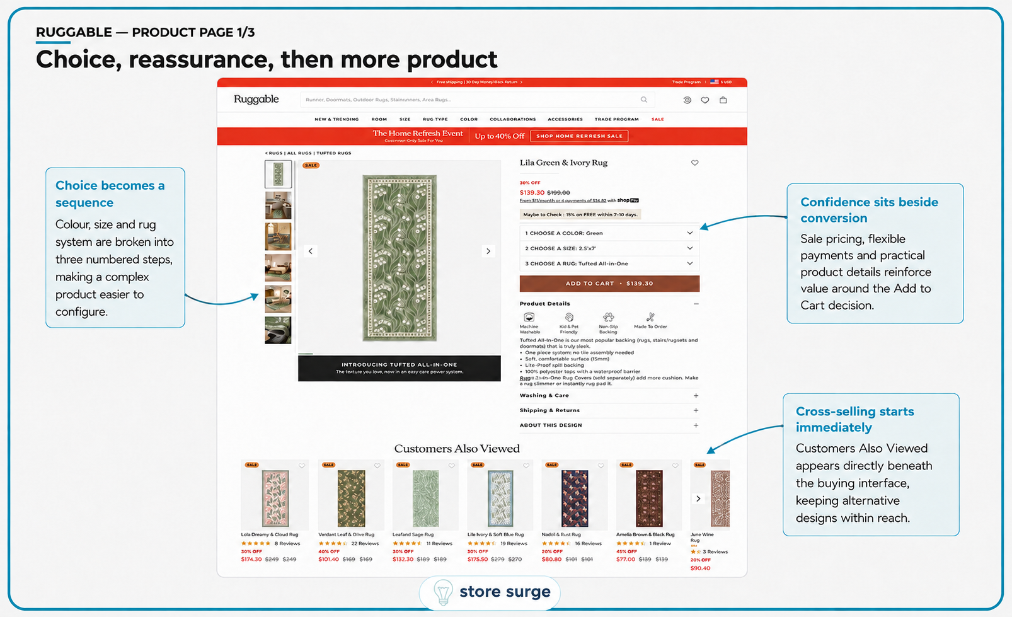Show the next product image
This screenshot has height=617, width=1012.
click(x=488, y=251)
